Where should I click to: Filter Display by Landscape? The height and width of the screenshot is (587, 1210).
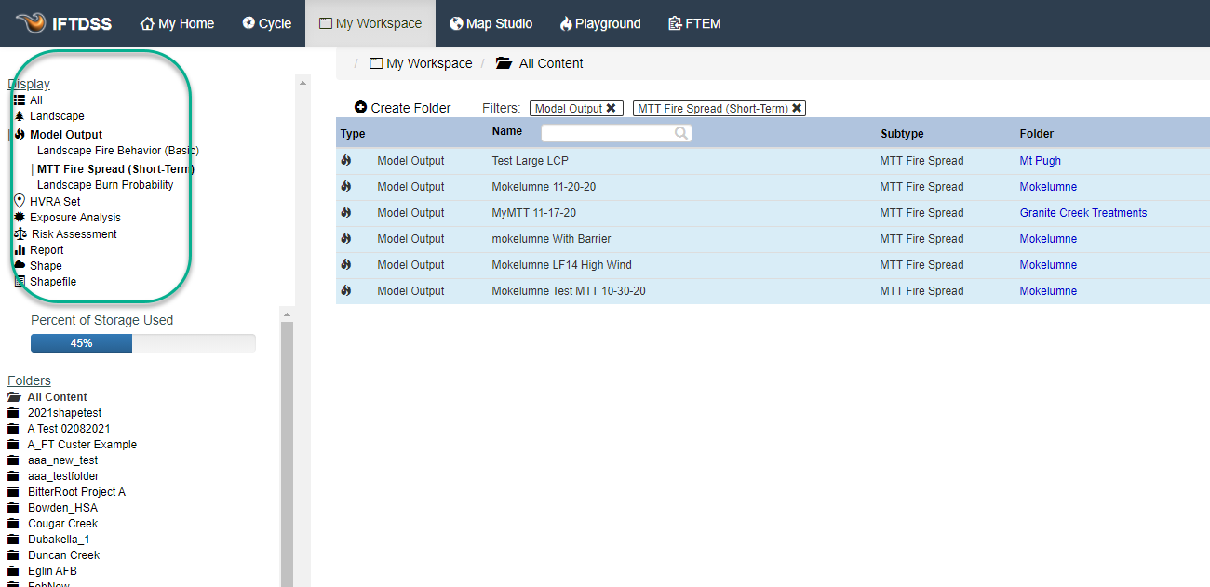pyautogui.click(x=48, y=116)
